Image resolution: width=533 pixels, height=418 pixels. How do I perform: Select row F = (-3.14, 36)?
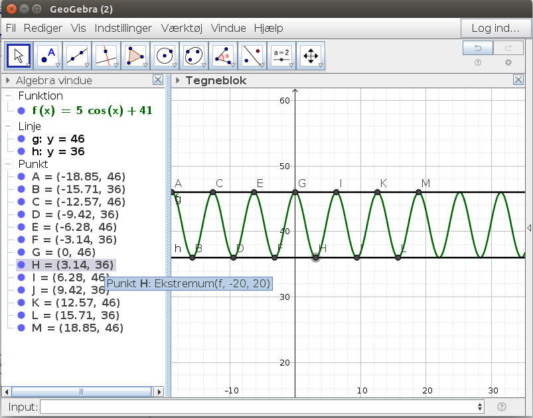74,240
